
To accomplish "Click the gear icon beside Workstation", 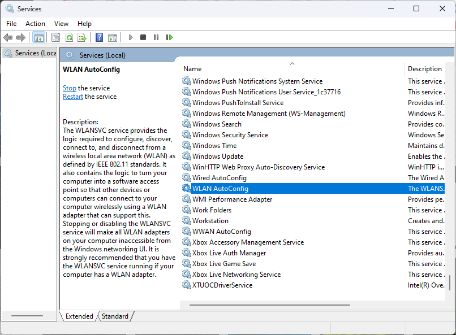I will point(186,221).
